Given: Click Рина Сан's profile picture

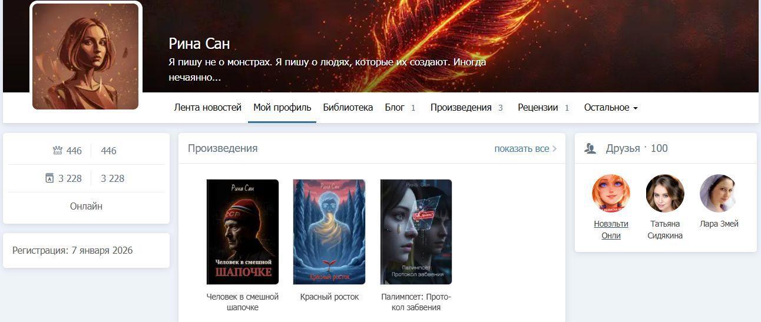Looking at the screenshot, I should 85,57.
